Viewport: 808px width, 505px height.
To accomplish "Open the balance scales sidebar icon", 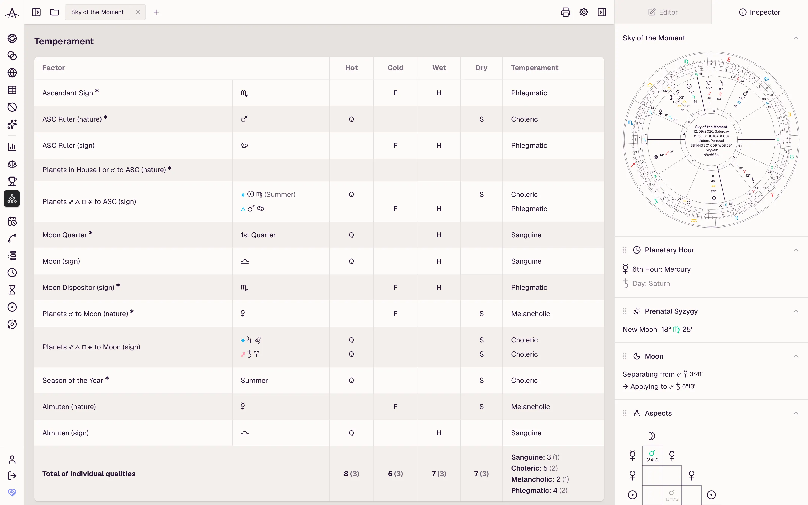I will pyautogui.click(x=12, y=164).
